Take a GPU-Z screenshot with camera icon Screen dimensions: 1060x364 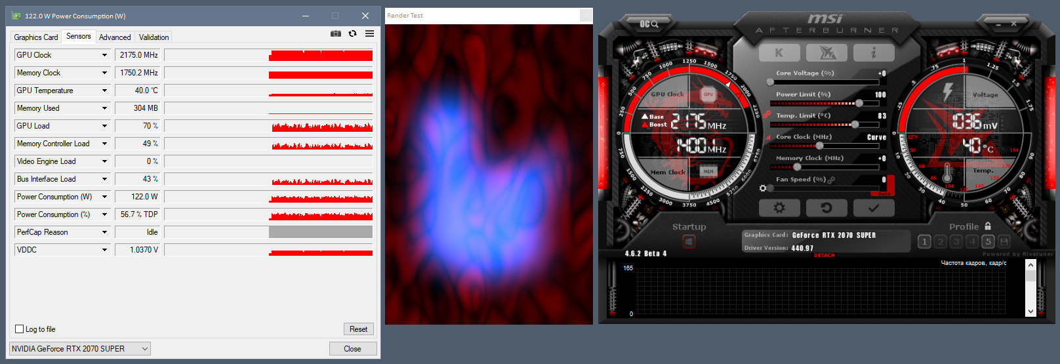pos(336,33)
